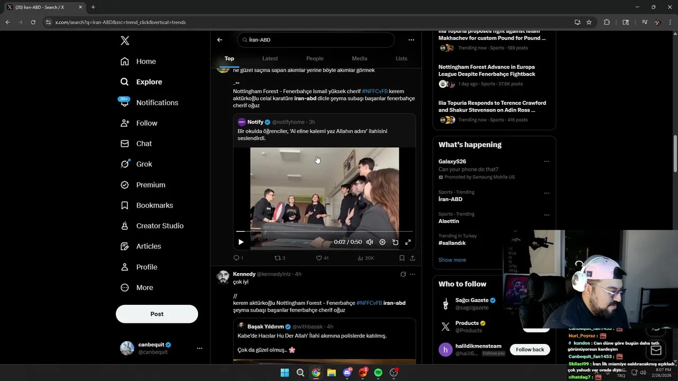Click the Chrome address bar URL
678x381 pixels.
tap(120, 22)
